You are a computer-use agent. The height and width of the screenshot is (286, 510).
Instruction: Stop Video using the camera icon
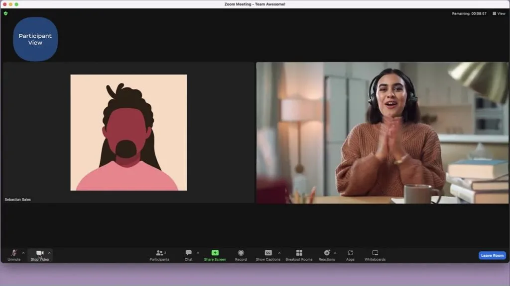pos(40,253)
